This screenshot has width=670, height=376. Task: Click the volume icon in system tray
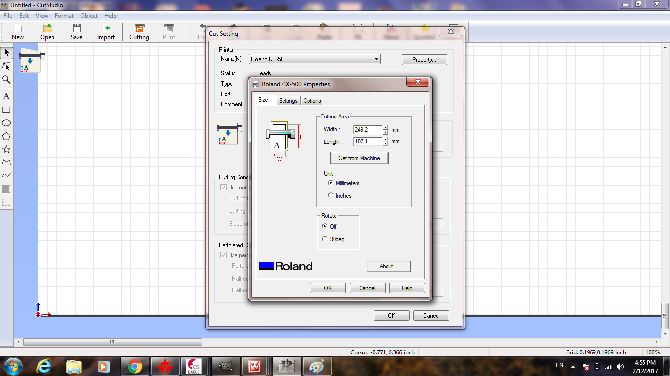point(620,366)
